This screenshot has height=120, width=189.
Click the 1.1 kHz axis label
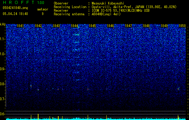3,39
